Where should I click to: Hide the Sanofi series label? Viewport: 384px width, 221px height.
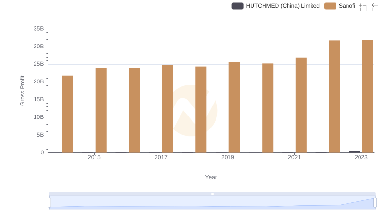(347, 6)
